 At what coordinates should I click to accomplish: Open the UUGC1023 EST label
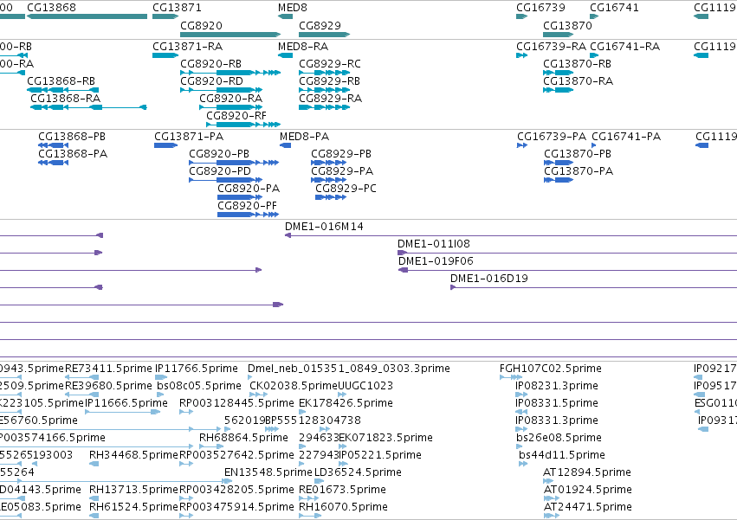(365, 386)
